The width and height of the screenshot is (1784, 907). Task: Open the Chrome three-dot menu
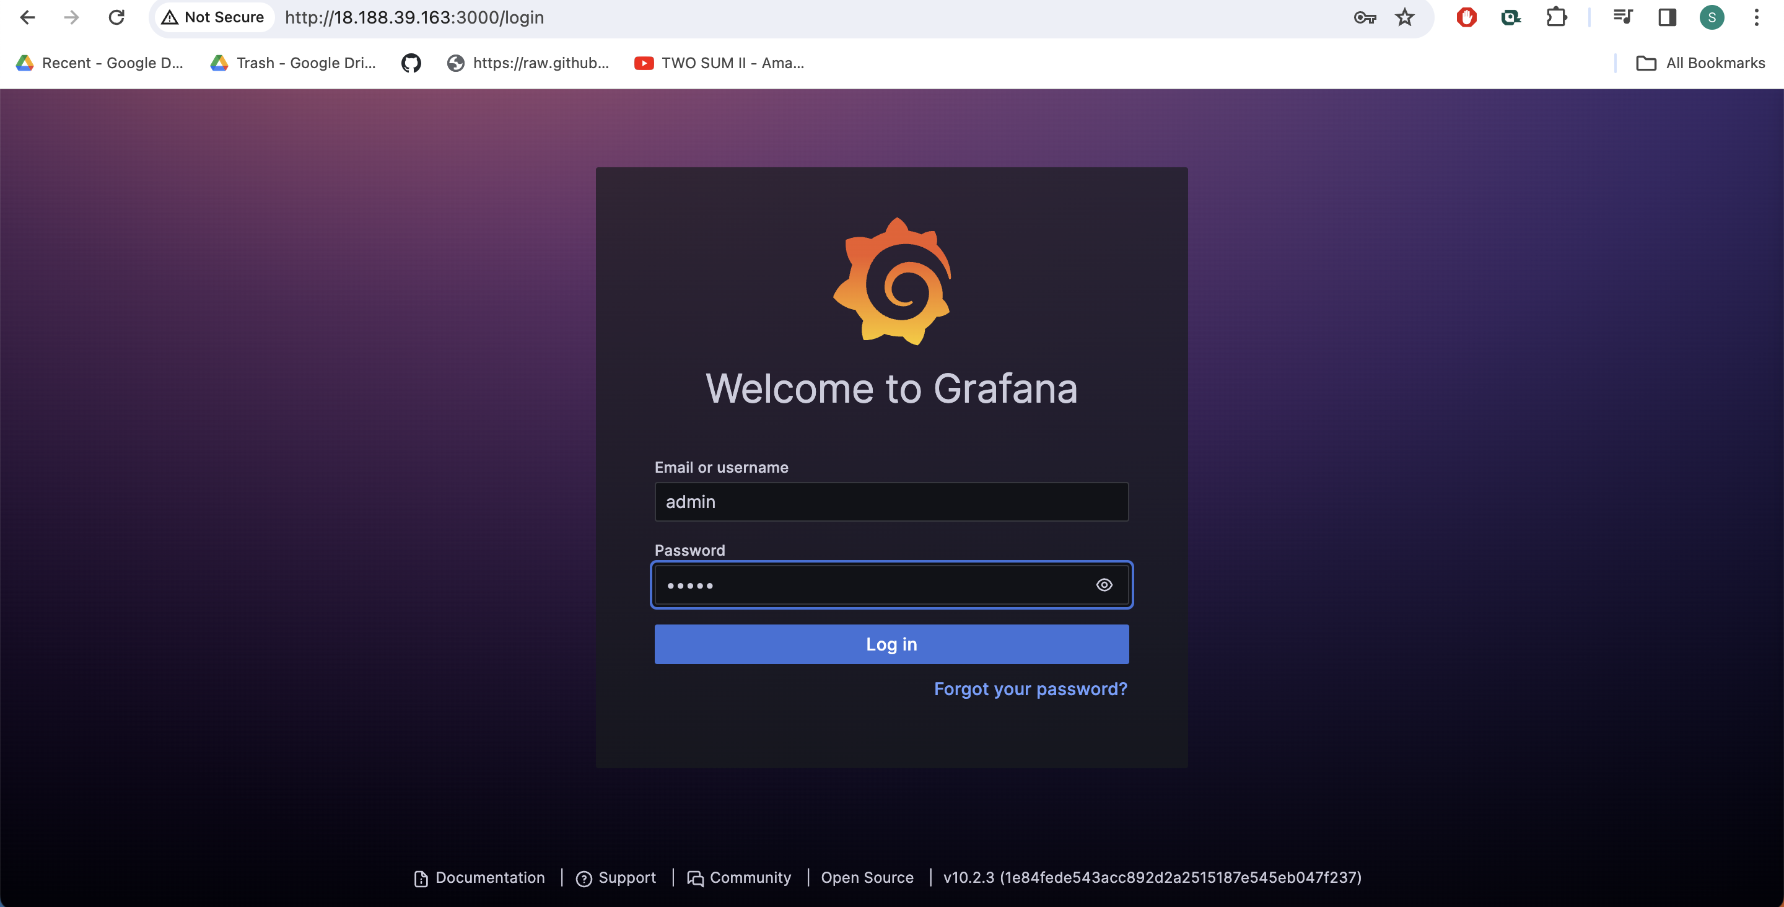coord(1756,17)
